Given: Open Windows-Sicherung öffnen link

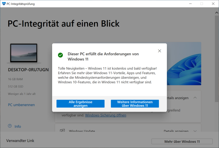Looking at the screenshot, I should click(x=106, y=115).
